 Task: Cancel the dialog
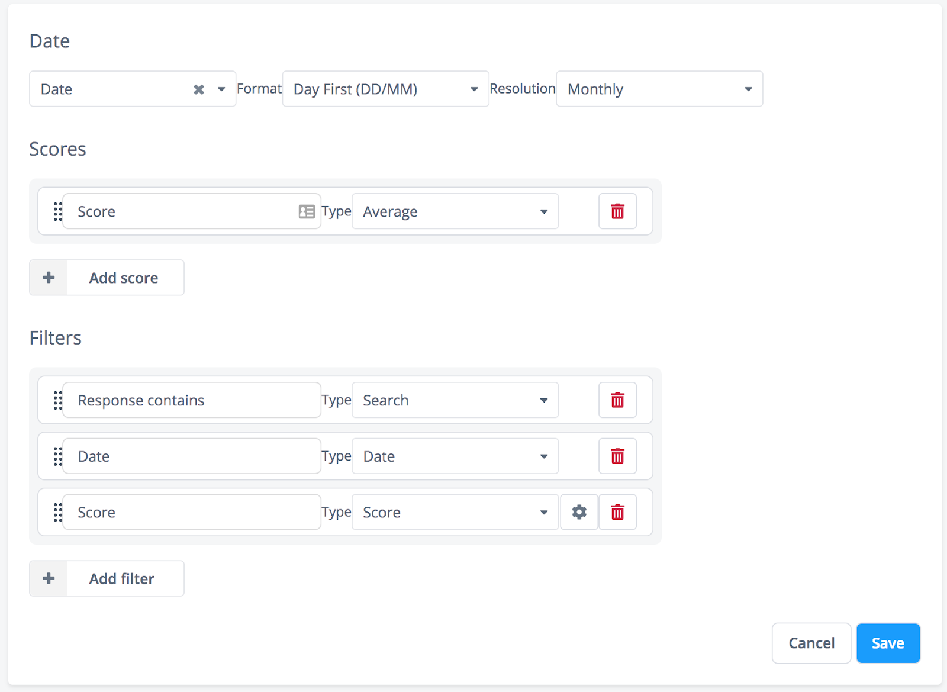pos(811,643)
